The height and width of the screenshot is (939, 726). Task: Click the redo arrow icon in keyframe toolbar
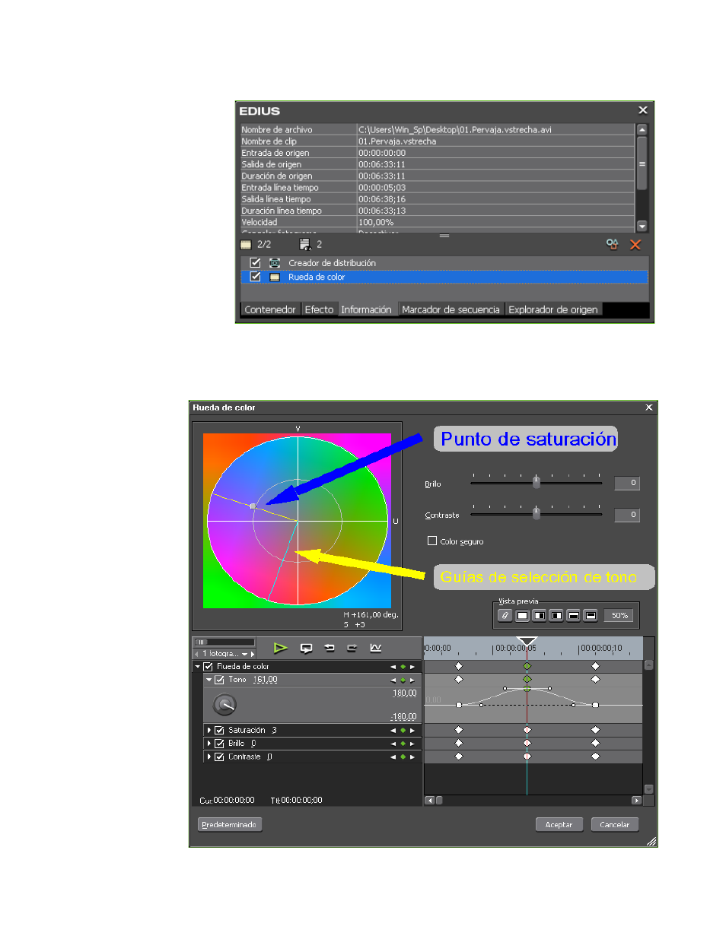click(x=352, y=648)
